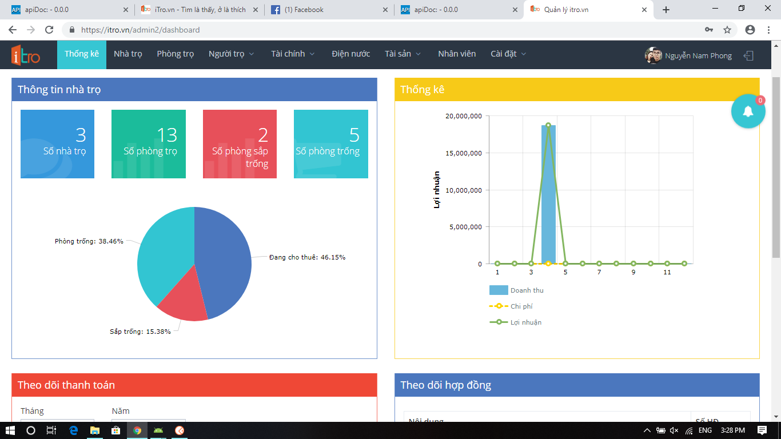This screenshot has height=439, width=781.
Task: Click the user avatar picture
Action: 653,55
